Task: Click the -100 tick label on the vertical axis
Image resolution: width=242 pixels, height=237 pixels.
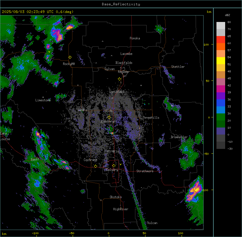Action: pyautogui.click(x=206, y=190)
